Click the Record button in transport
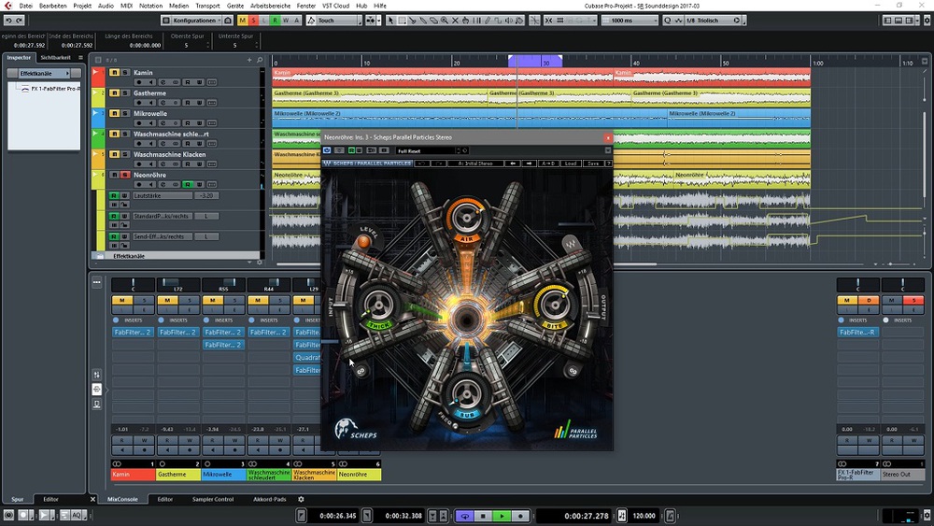Viewport: 934px width, 526px height. point(520,516)
